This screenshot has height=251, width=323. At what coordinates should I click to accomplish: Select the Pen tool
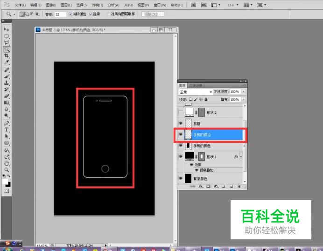coord(7,123)
